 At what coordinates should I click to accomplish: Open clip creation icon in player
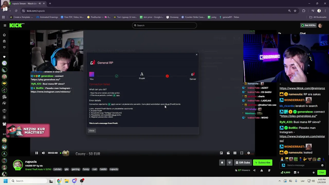coord(228,153)
